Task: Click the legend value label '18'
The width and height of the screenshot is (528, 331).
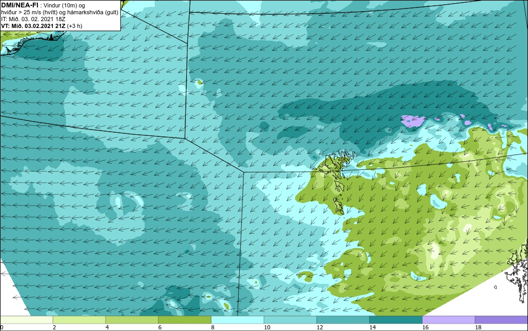Action: tap(478, 327)
